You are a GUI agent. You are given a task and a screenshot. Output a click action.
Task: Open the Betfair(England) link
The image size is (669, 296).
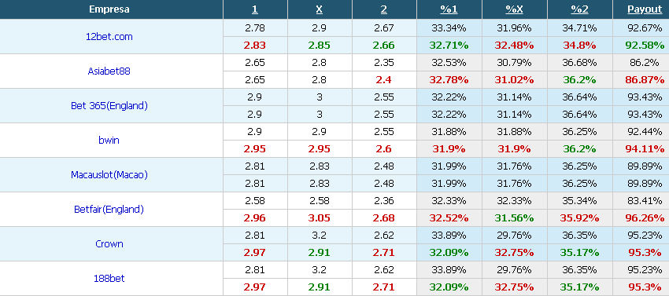pos(109,209)
